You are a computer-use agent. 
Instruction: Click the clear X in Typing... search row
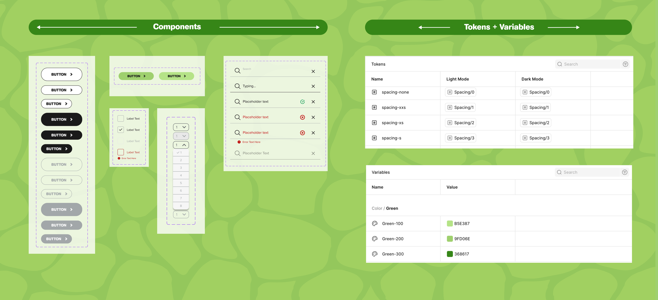click(x=313, y=86)
